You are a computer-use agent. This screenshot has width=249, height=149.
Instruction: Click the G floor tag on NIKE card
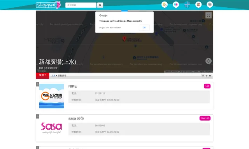click(x=37, y=84)
